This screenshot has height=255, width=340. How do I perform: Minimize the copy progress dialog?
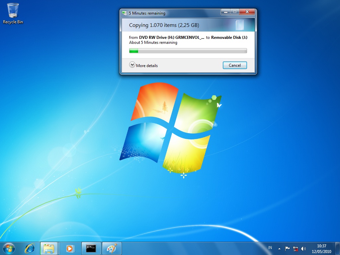click(x=225, y=12)
